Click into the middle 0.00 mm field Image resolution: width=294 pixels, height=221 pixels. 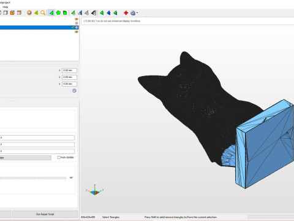tap(69, 77)
